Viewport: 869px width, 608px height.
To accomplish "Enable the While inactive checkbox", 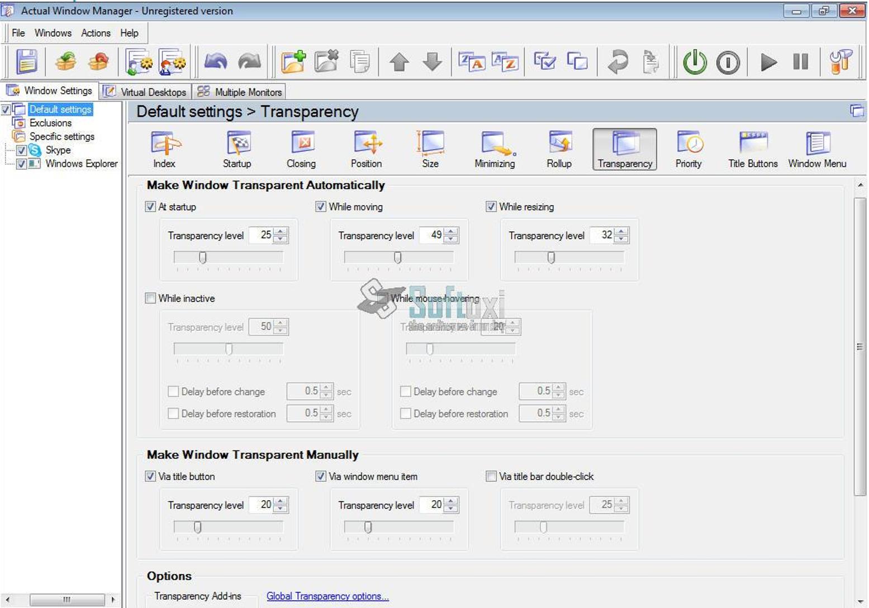I will (150, 298).
